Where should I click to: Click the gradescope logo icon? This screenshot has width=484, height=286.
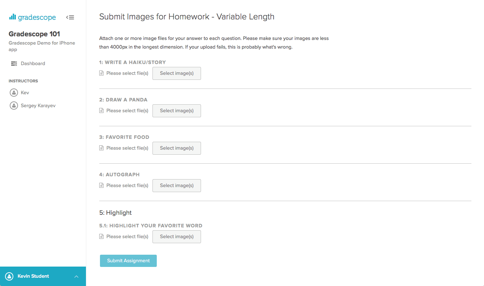click(13, 17)
